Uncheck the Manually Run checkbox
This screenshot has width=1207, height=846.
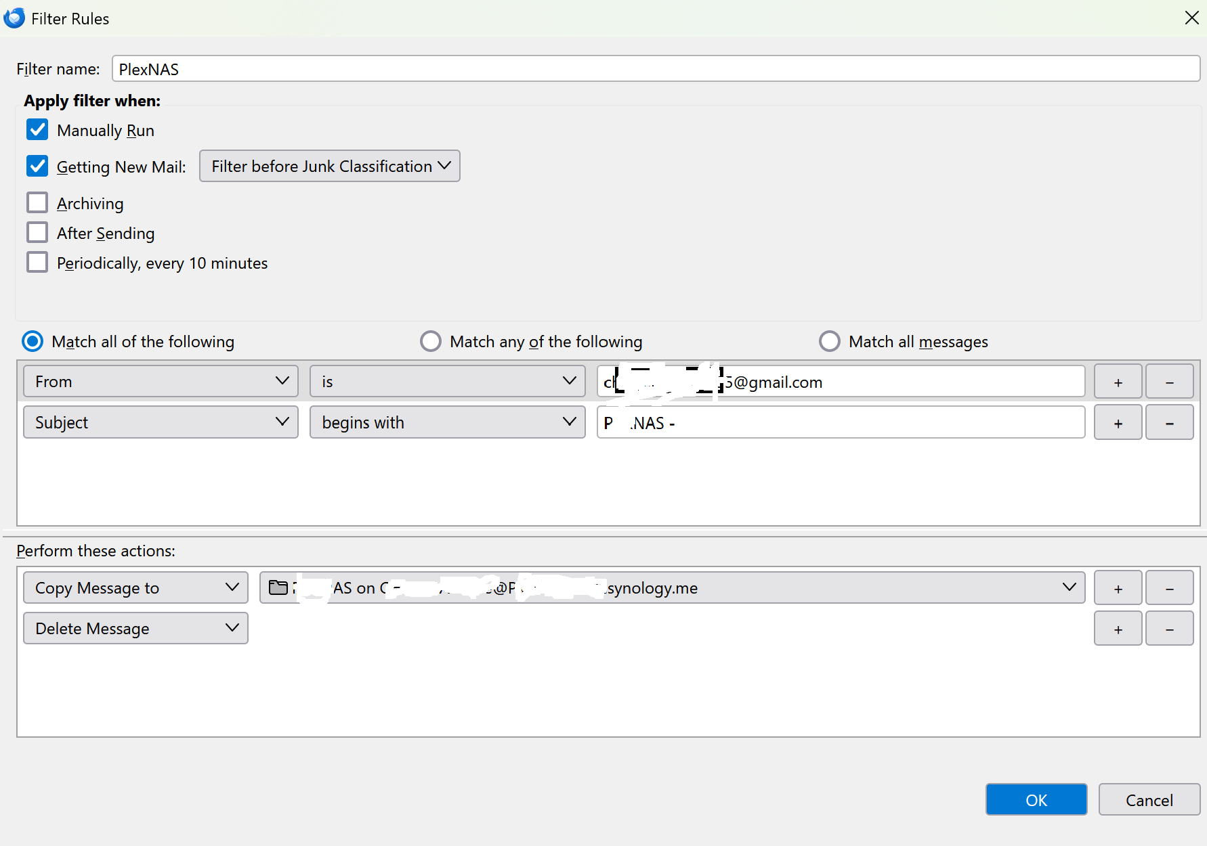click(x=37, y=129)
